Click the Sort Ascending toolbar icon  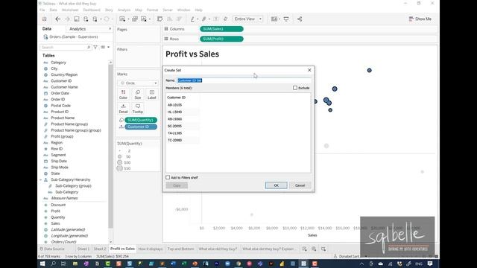click(169, 19)
